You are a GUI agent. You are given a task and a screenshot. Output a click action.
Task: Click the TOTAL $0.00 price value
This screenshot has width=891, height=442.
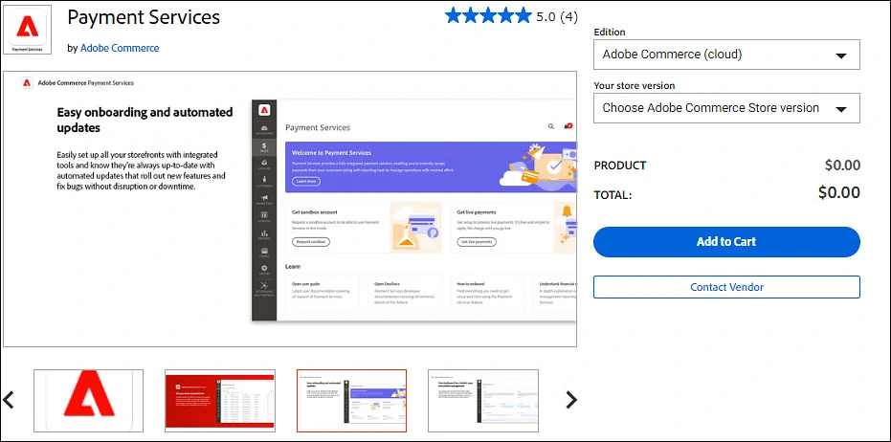pyautogui.click(x=838, y=192)
